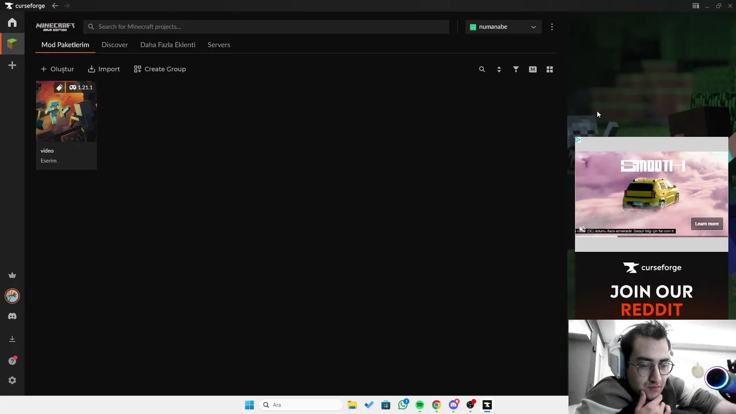Go to the CurseForge home icon
This screenshot has height=414, width=736.
(x=12, y=22)
